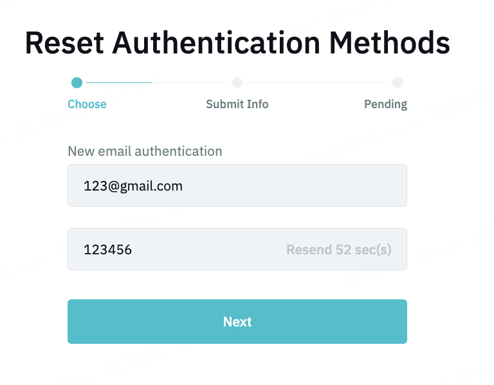
Task: Click the Pending step circle
Action: pyautogui.click(x=398, y=82)
